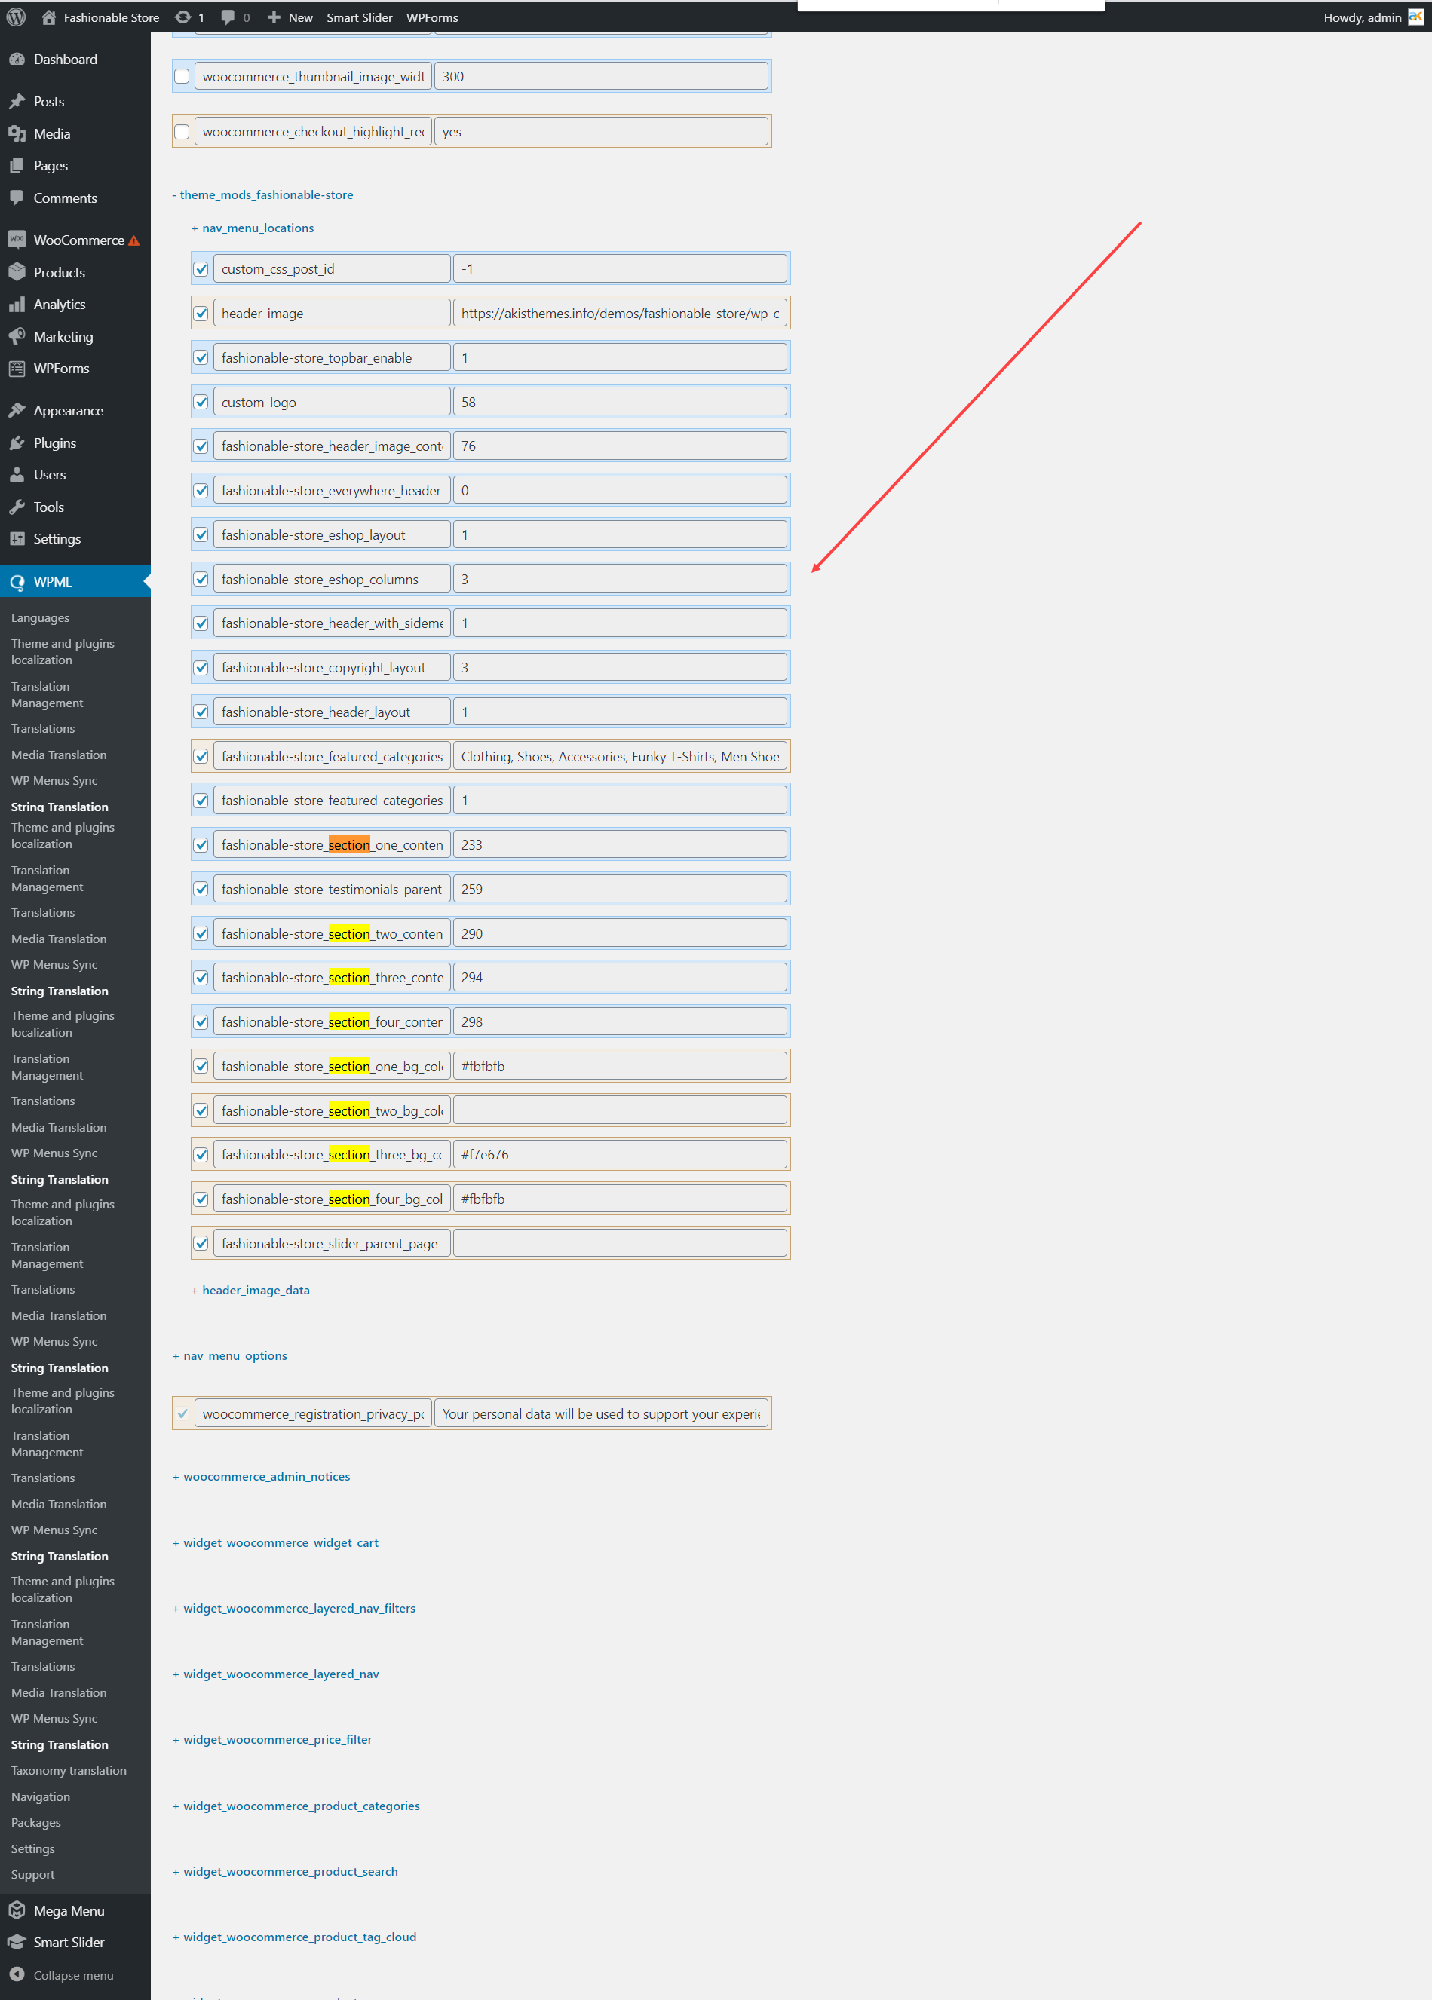The height and width of the screenshot is (2000, 1432).
Task: Click the Comments speech bubble icon
Action: tap(17, 198)
